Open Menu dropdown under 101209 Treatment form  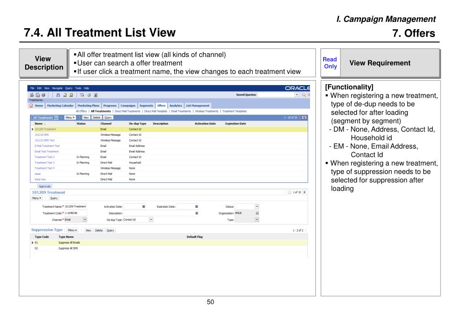pyautogui.click(x=37, y=198)
